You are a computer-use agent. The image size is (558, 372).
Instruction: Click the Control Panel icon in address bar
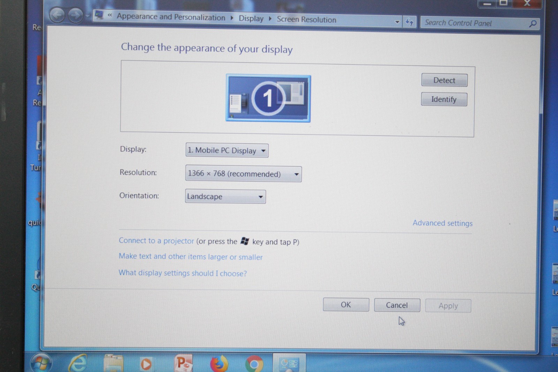click(99, 15)
